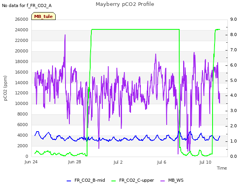Screen dimensions: 251x188
Task: Click the 5.0 right axis value
Action: click(233, 80)
